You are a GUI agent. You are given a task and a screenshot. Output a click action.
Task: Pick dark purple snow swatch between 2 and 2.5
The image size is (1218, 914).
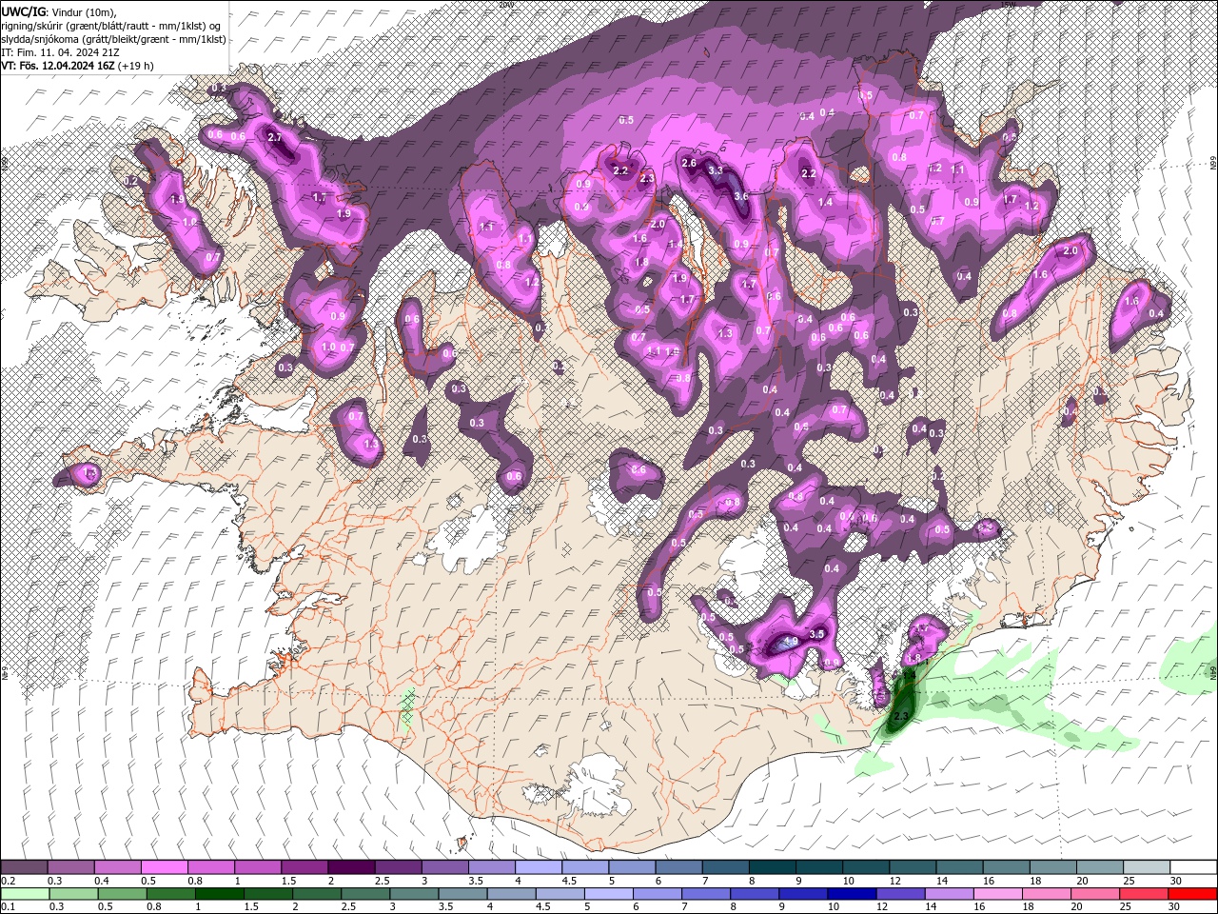351,867
